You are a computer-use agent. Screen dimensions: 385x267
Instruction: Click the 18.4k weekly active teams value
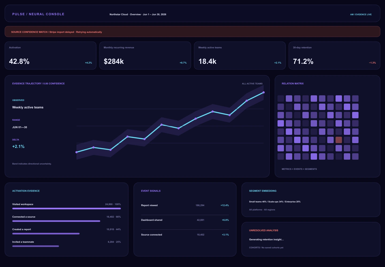[x=207, y=61]
